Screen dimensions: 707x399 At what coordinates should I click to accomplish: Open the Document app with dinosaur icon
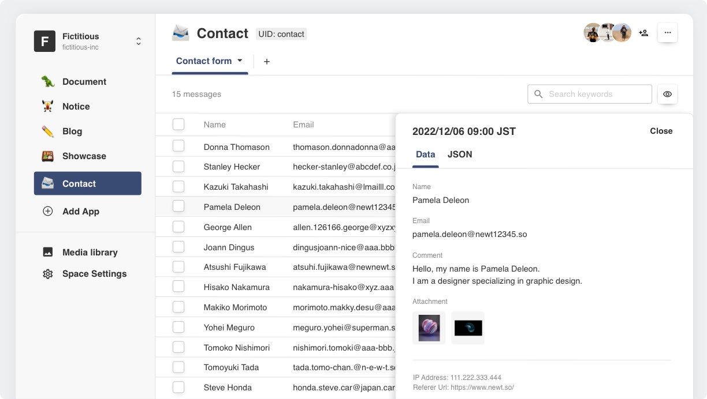pyautogui.click(x=48, y=81)
